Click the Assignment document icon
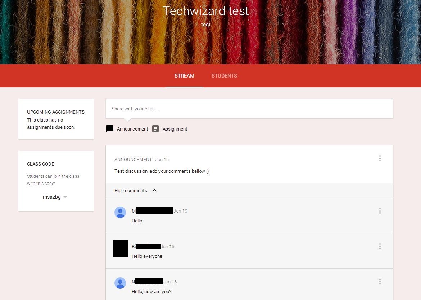The width and height of the screenshot is (421, 300). click(155, 129)
